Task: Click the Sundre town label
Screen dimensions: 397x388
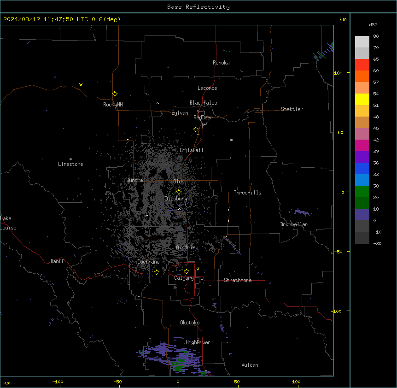Action: click(134, 180)
